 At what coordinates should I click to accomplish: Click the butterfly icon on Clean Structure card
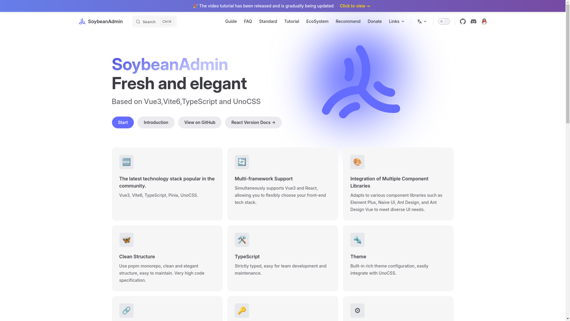click(126, 240)
